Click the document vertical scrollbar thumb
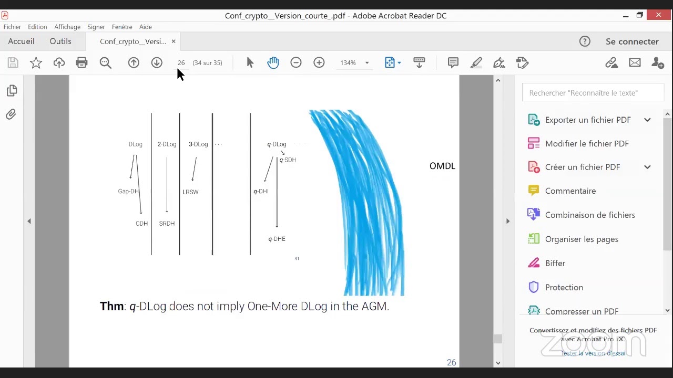673x378 pixels. (497, 339)
